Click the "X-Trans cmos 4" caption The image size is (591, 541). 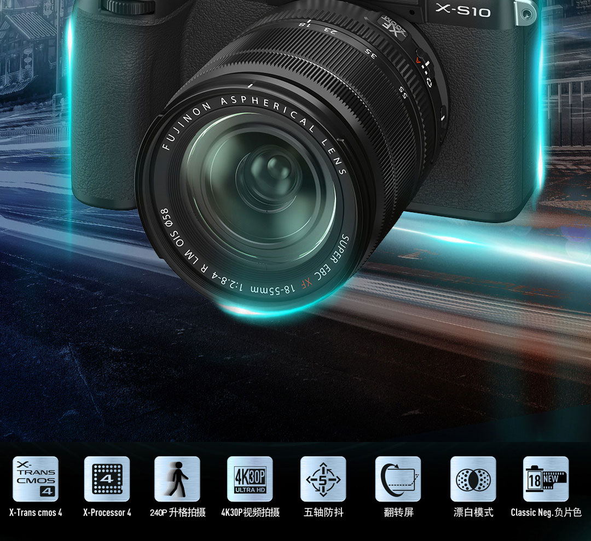36,513
